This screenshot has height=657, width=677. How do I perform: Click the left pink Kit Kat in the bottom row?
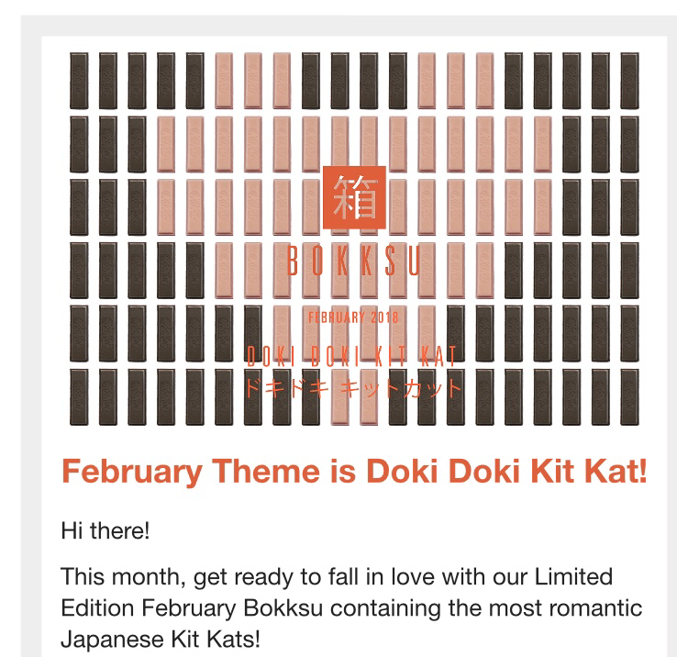[339, 397]
